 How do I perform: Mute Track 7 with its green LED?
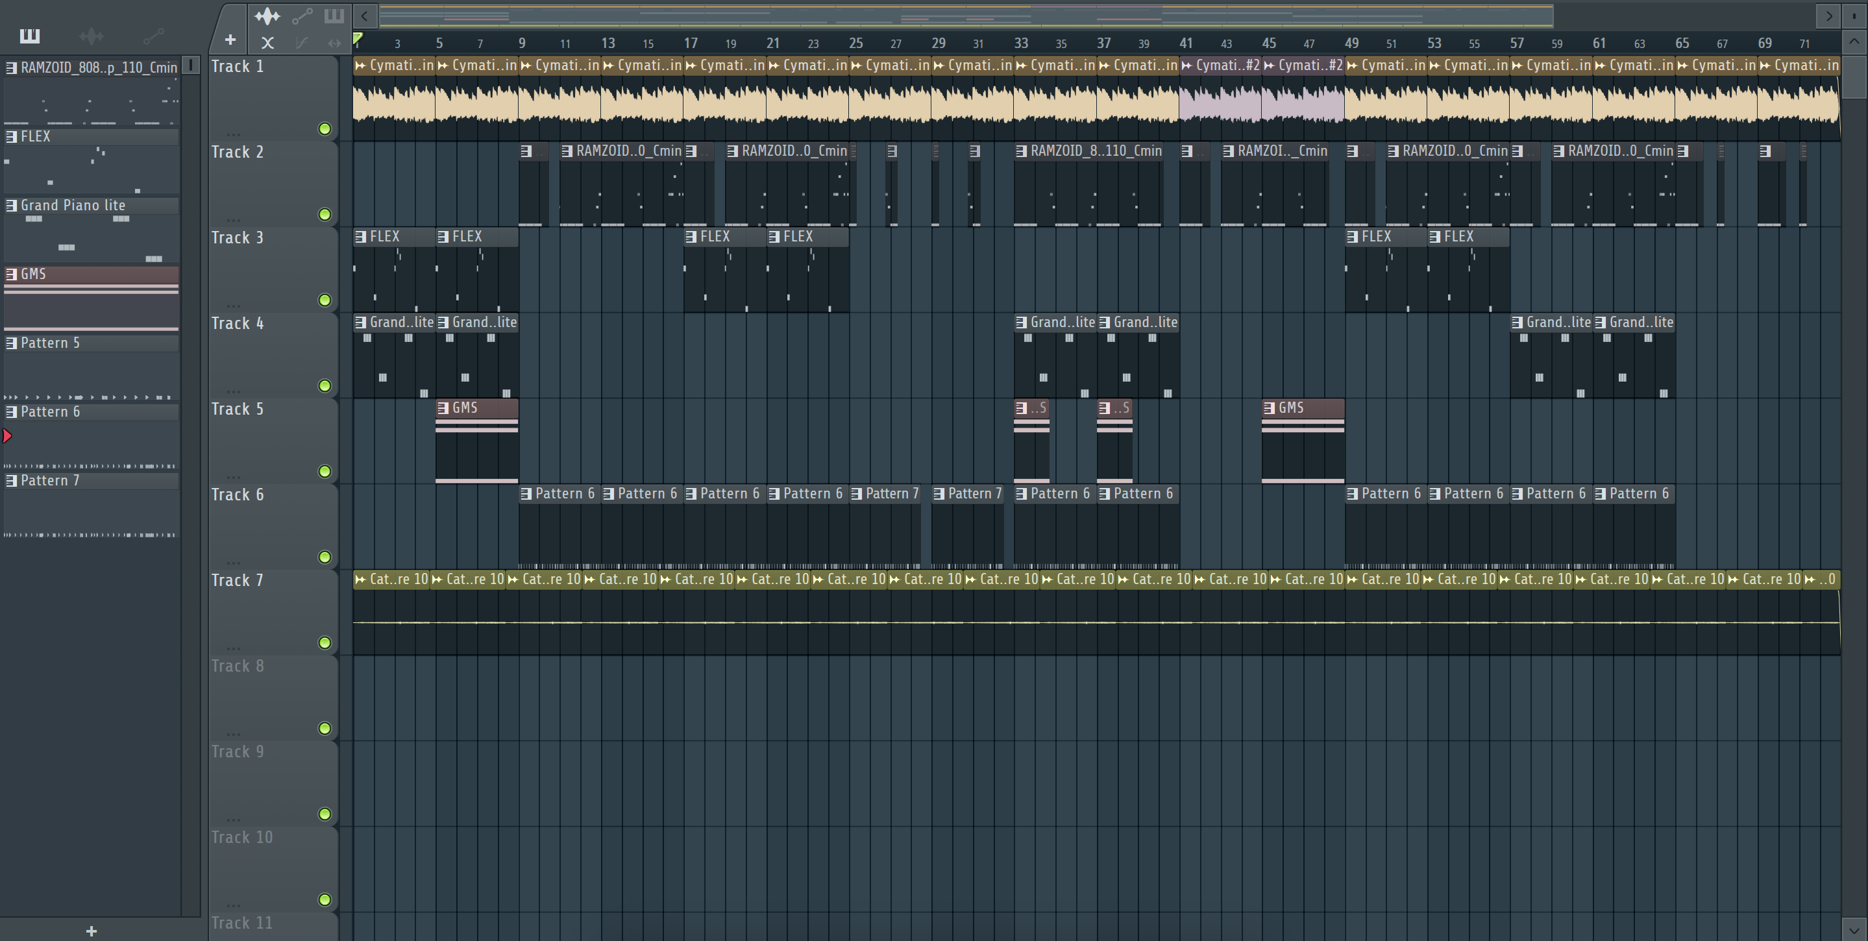[325, 642]
